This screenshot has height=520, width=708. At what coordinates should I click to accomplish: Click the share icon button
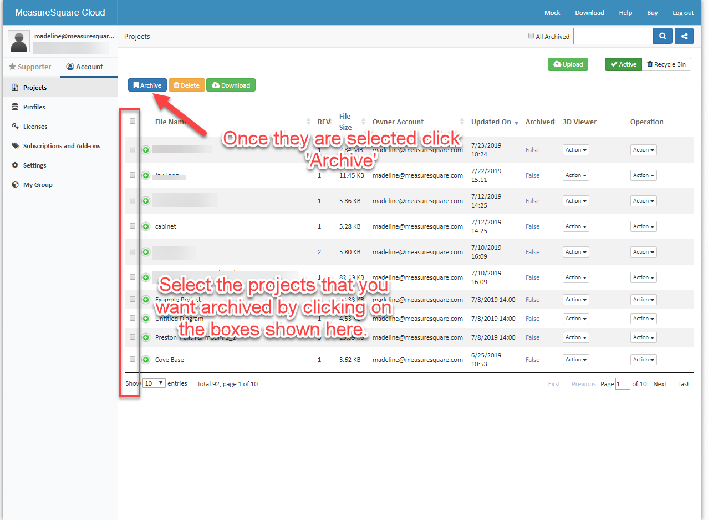[x=684, y=36]
